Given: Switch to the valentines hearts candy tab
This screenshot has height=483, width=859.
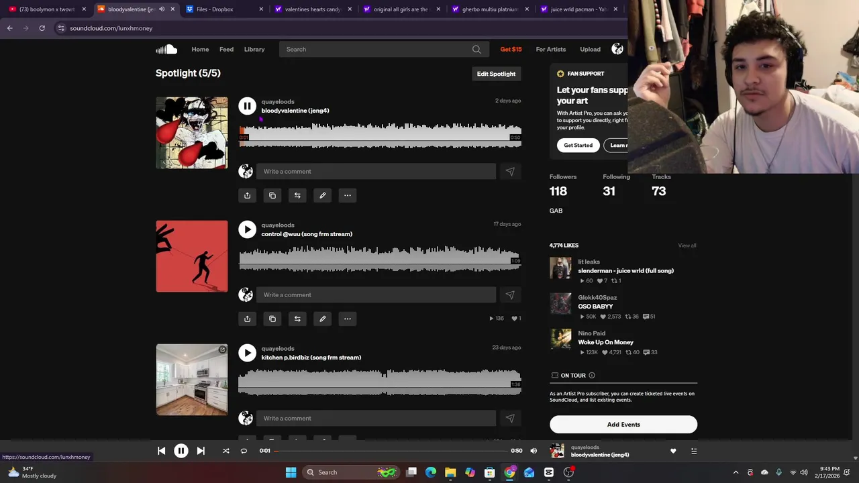Looking at the screenshot, I should (x=313, y=9).
